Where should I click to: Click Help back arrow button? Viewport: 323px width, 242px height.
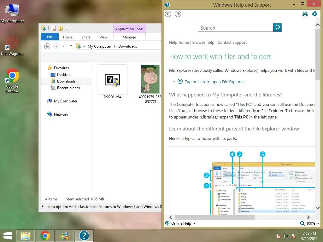point(168,14)
